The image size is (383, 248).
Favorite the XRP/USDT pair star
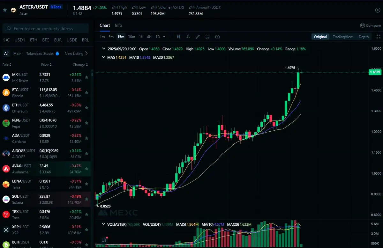(86, 230)
